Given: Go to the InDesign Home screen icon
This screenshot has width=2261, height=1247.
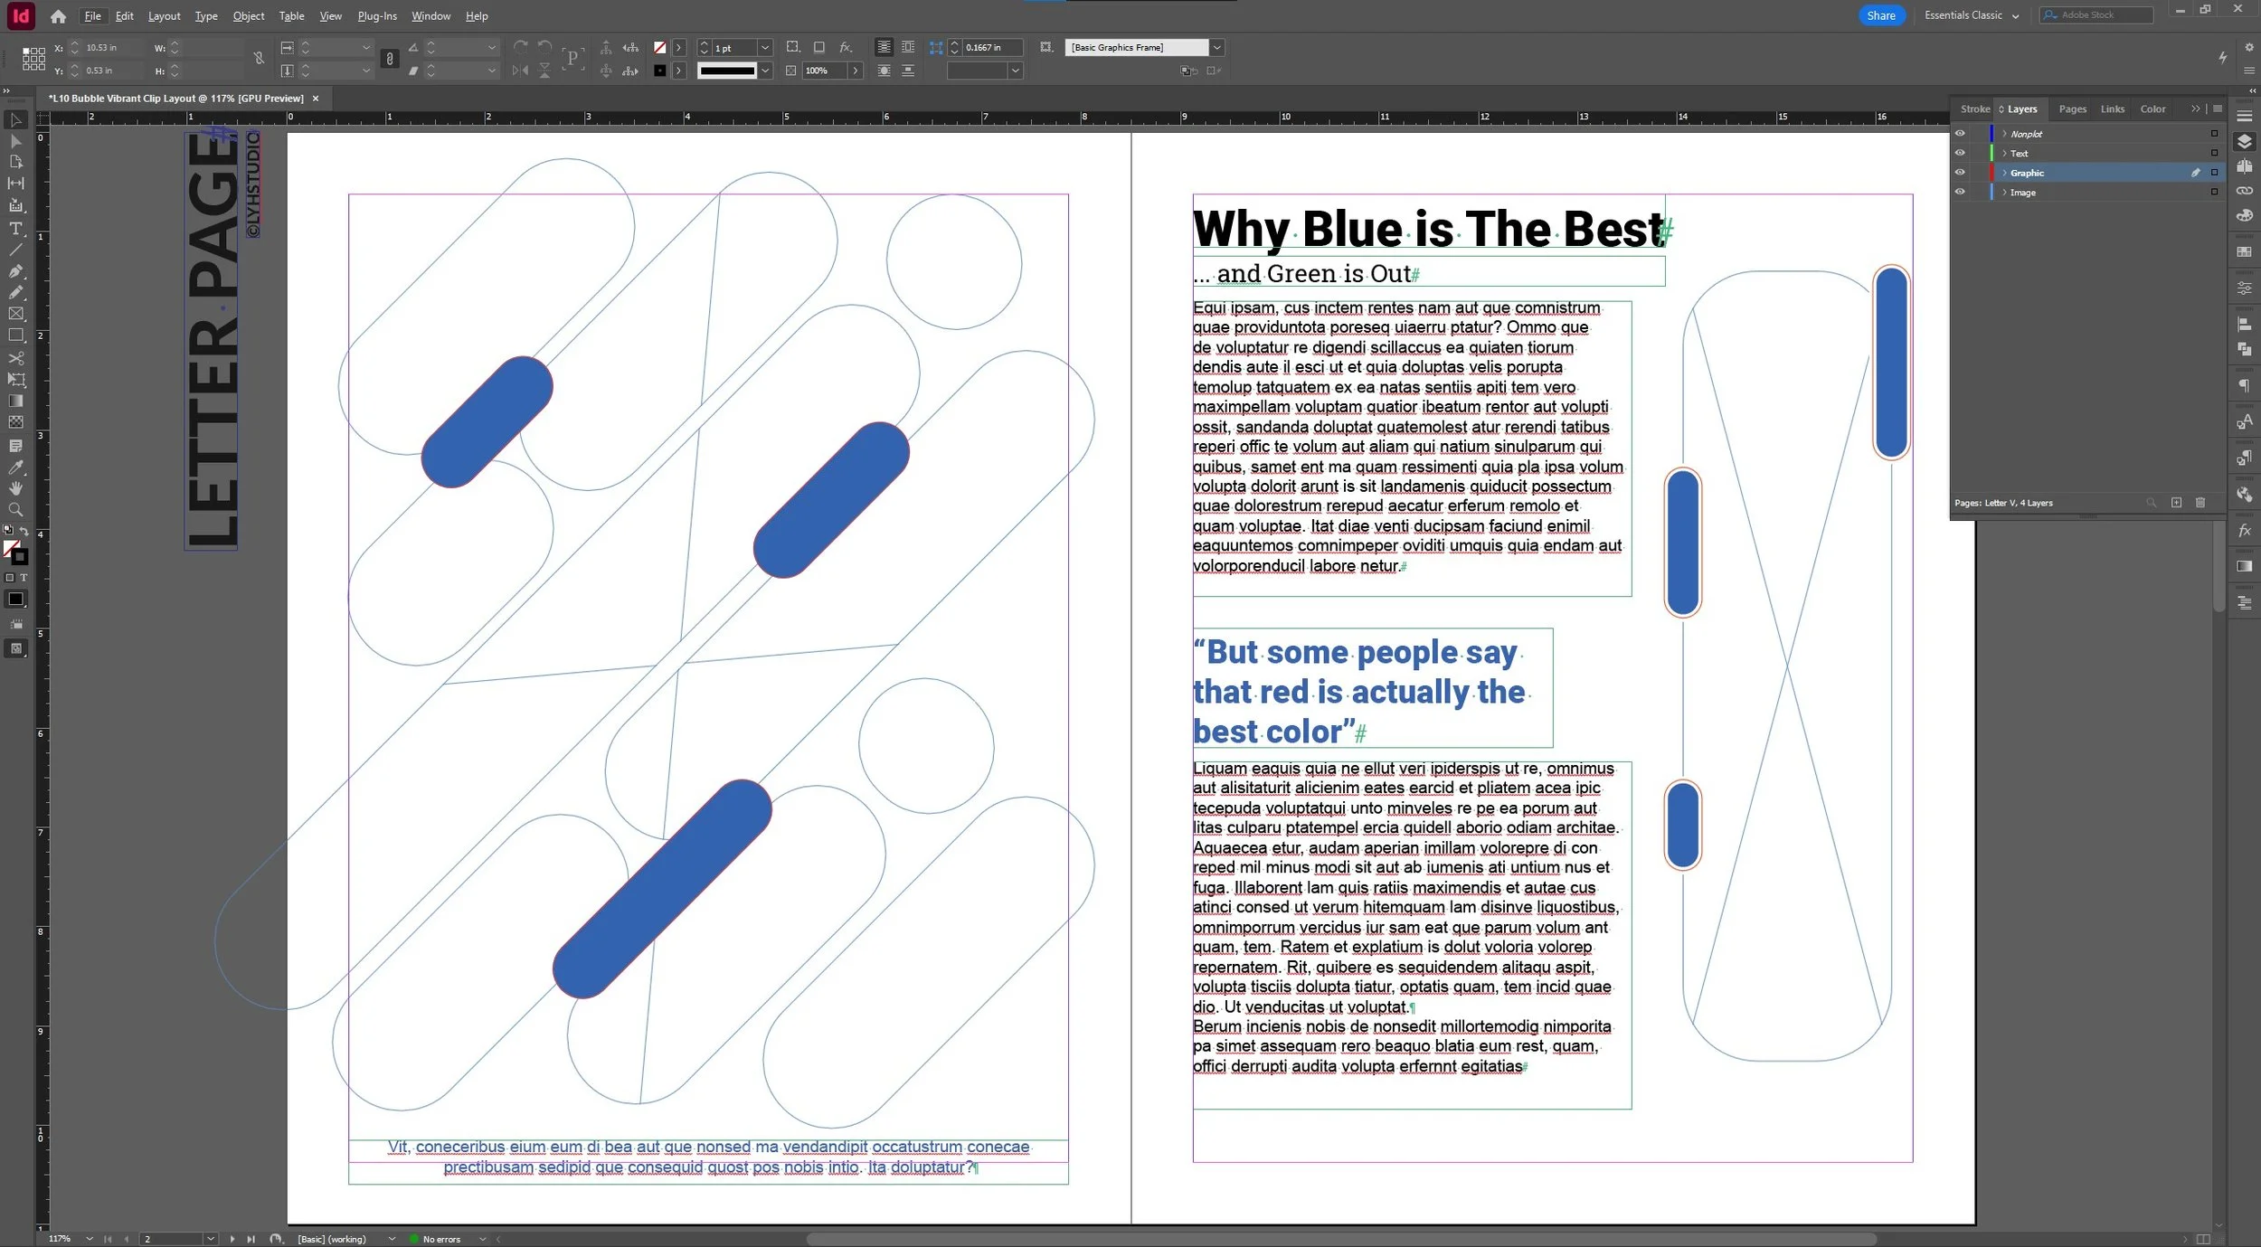Looking at the screenshot, I should pos(58,16).
